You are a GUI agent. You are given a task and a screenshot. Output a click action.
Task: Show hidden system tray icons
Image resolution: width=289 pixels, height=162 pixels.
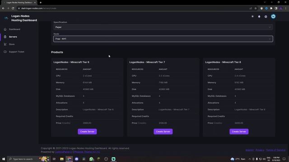(x=250, y=159)
